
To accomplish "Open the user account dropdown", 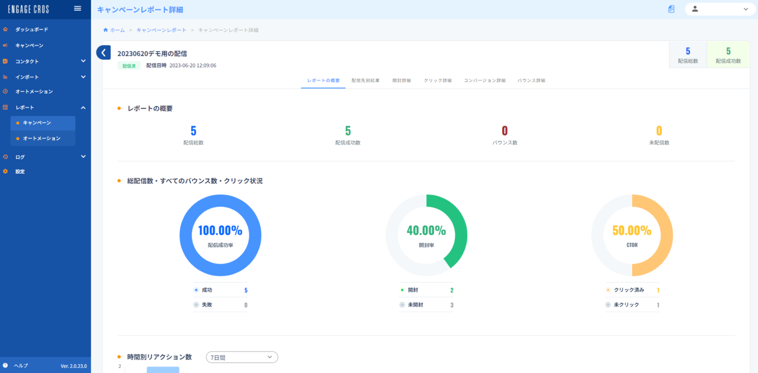I will click(721, 9).
